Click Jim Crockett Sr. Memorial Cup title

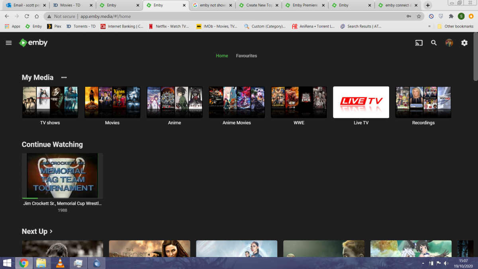(x=63, y=204)
